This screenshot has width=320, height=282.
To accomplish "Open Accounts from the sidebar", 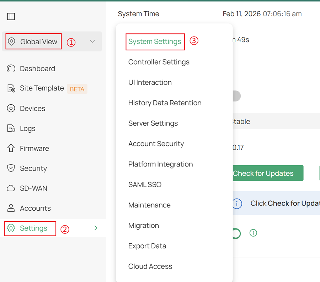I will click(x=36, y=208).
